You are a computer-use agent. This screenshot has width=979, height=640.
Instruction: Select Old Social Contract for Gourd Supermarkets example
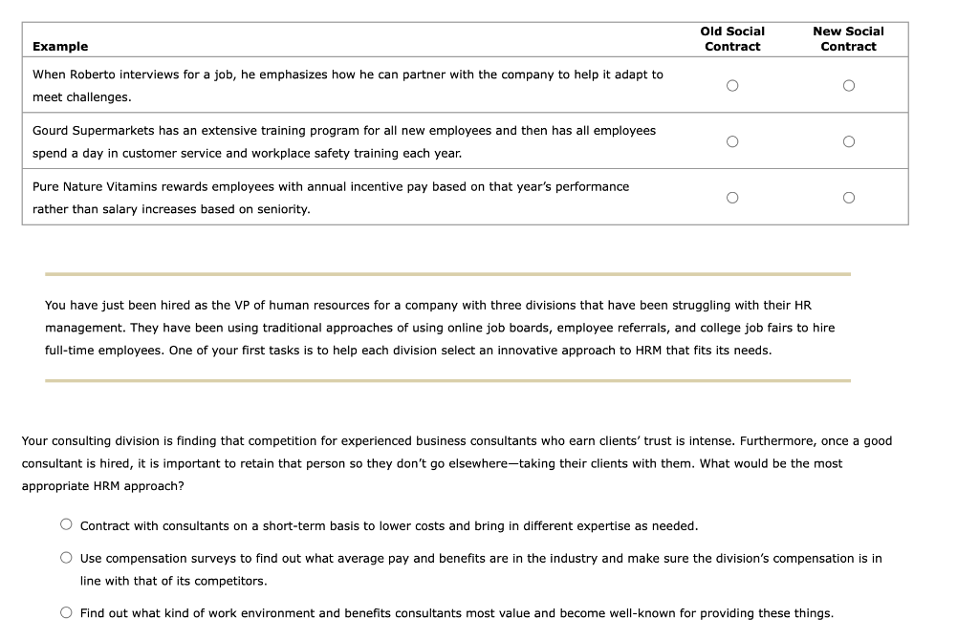pos(732,140)
